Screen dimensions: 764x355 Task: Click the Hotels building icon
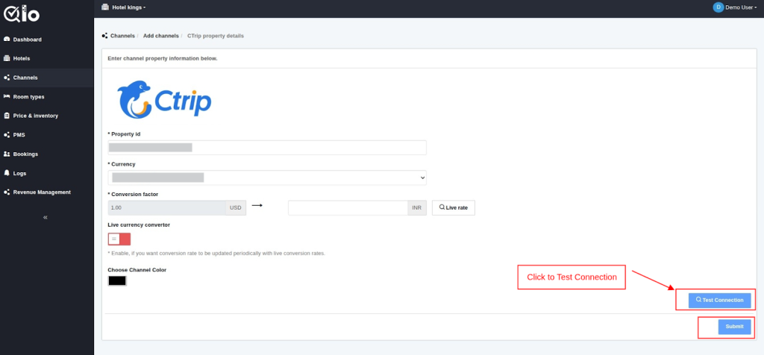click(x=7, y=58)
